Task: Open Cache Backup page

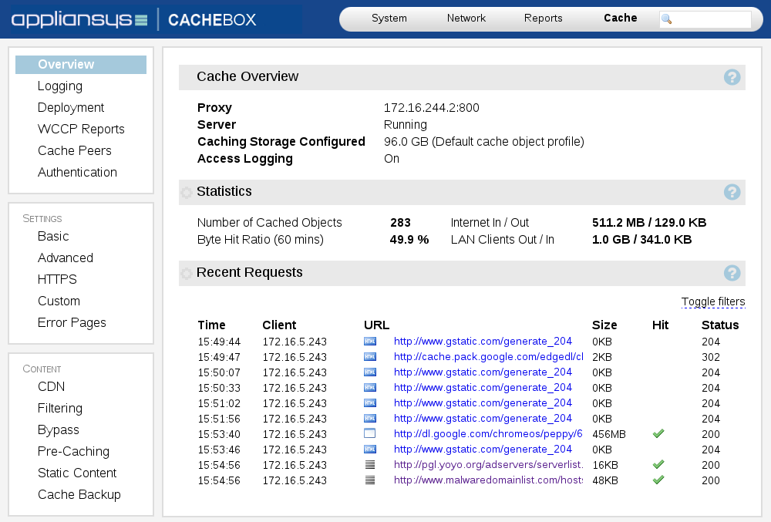Action: (79, 495)
